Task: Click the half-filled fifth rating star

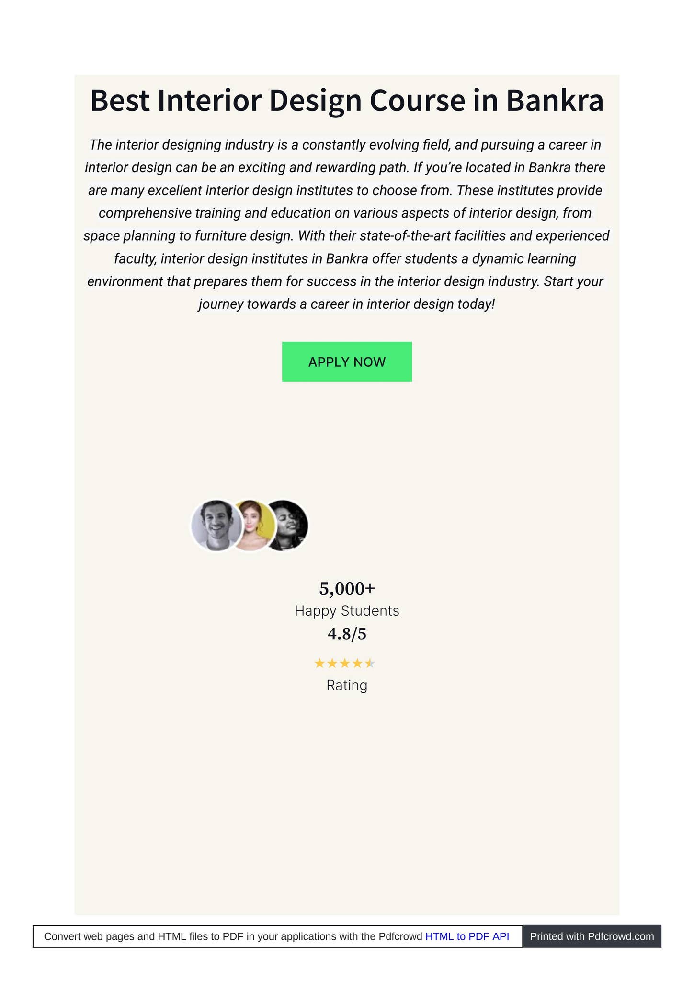Action: point(370,664)
